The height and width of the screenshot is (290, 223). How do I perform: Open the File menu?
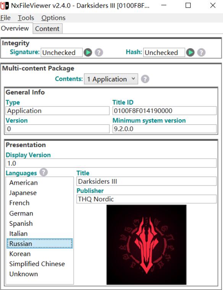click(5, 18)
